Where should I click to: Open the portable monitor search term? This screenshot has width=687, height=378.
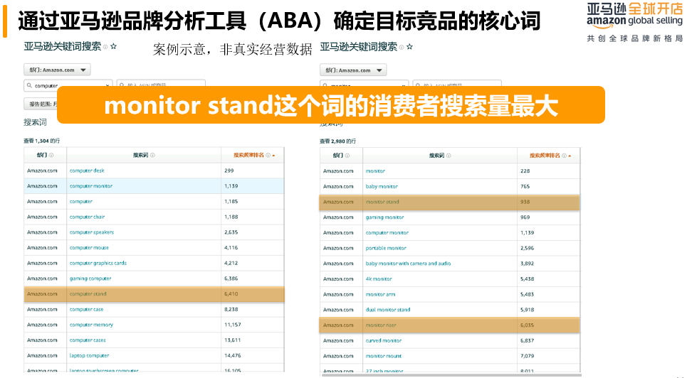click(386, 248)
